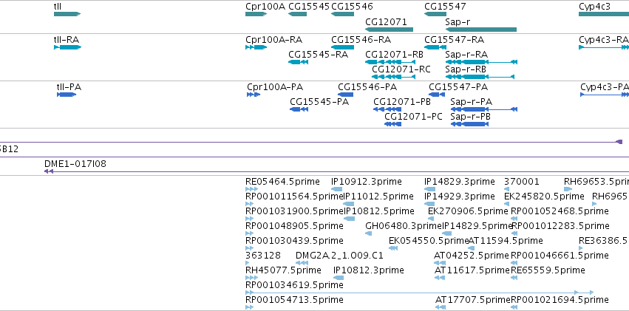Image resolution: width=629 pixels, height=311 pixels.
Task: Select the Cyp4c3-RA transcript
Action: click(604, 47)
